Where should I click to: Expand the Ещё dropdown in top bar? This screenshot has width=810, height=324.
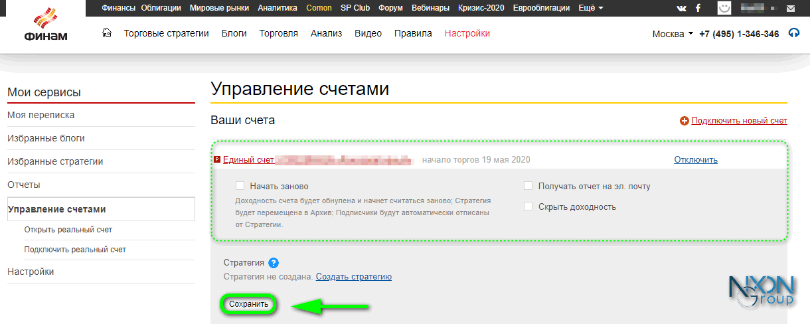point(590,8)
